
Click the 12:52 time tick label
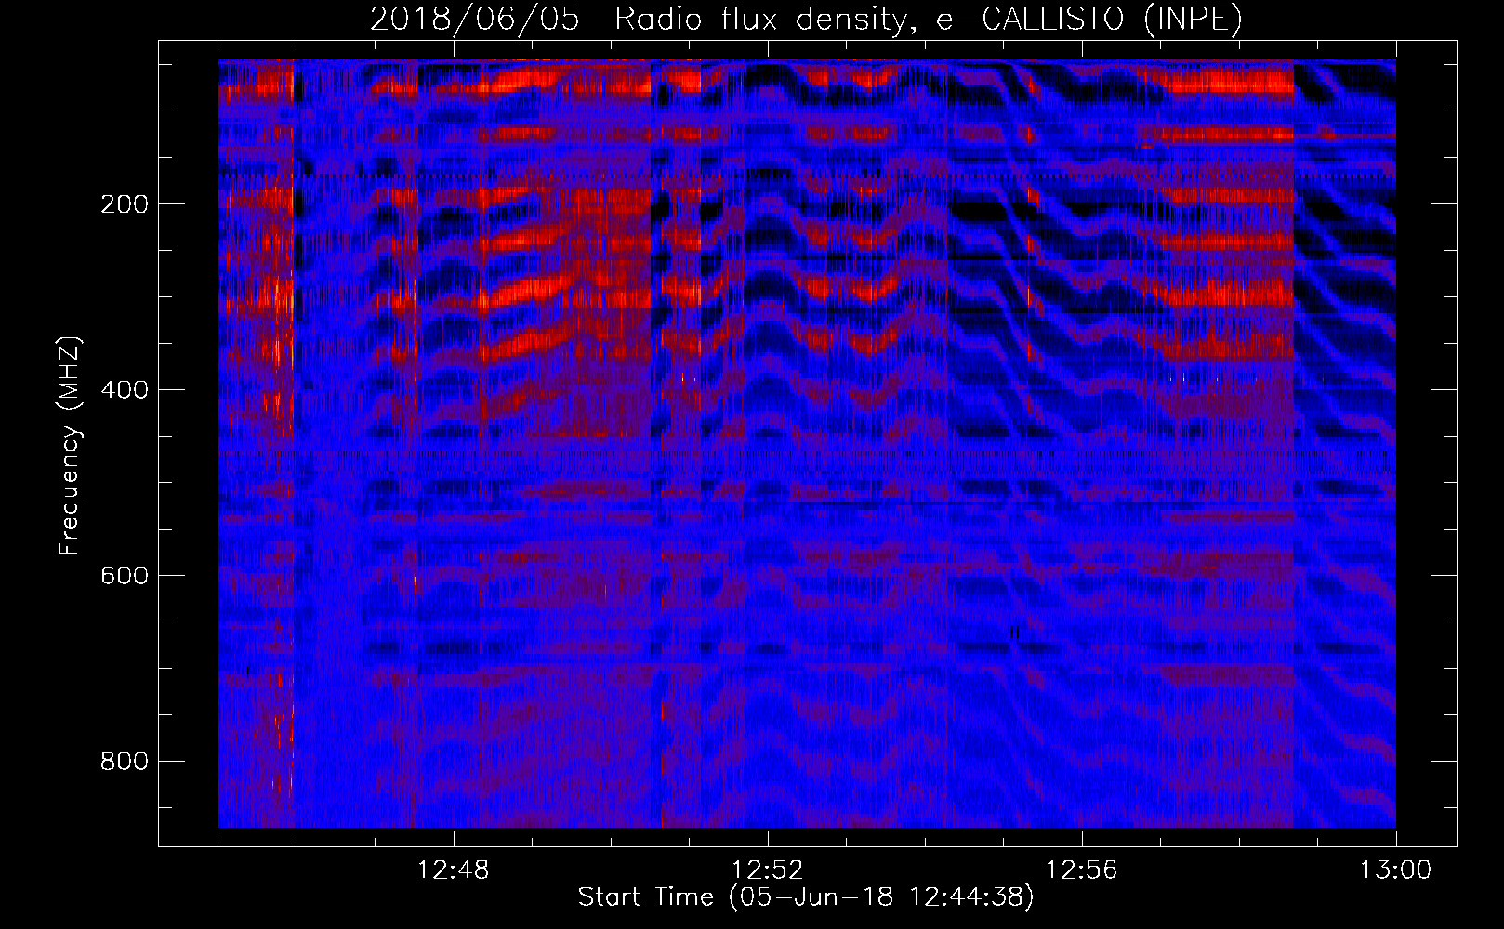[x=768, y=870]
